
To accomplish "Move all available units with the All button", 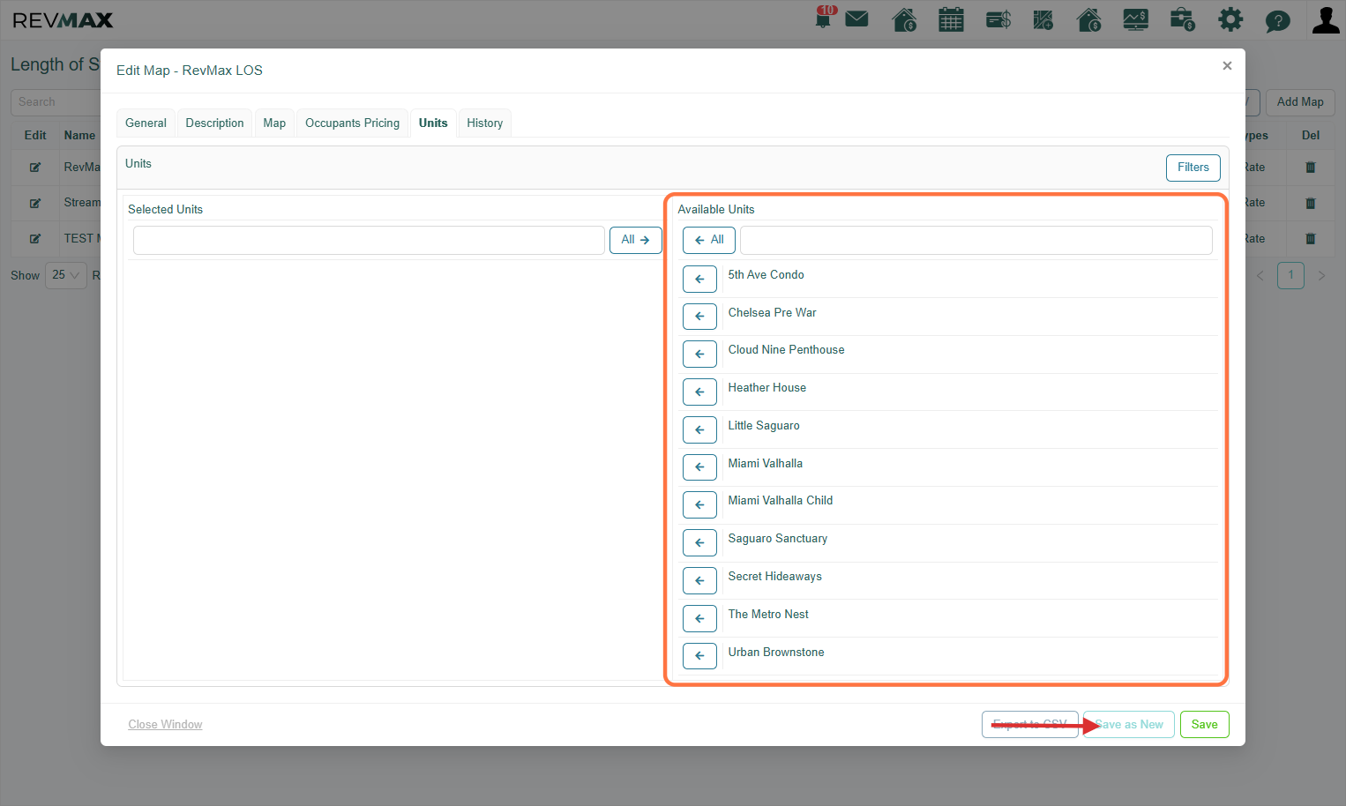I will [708, 240].
